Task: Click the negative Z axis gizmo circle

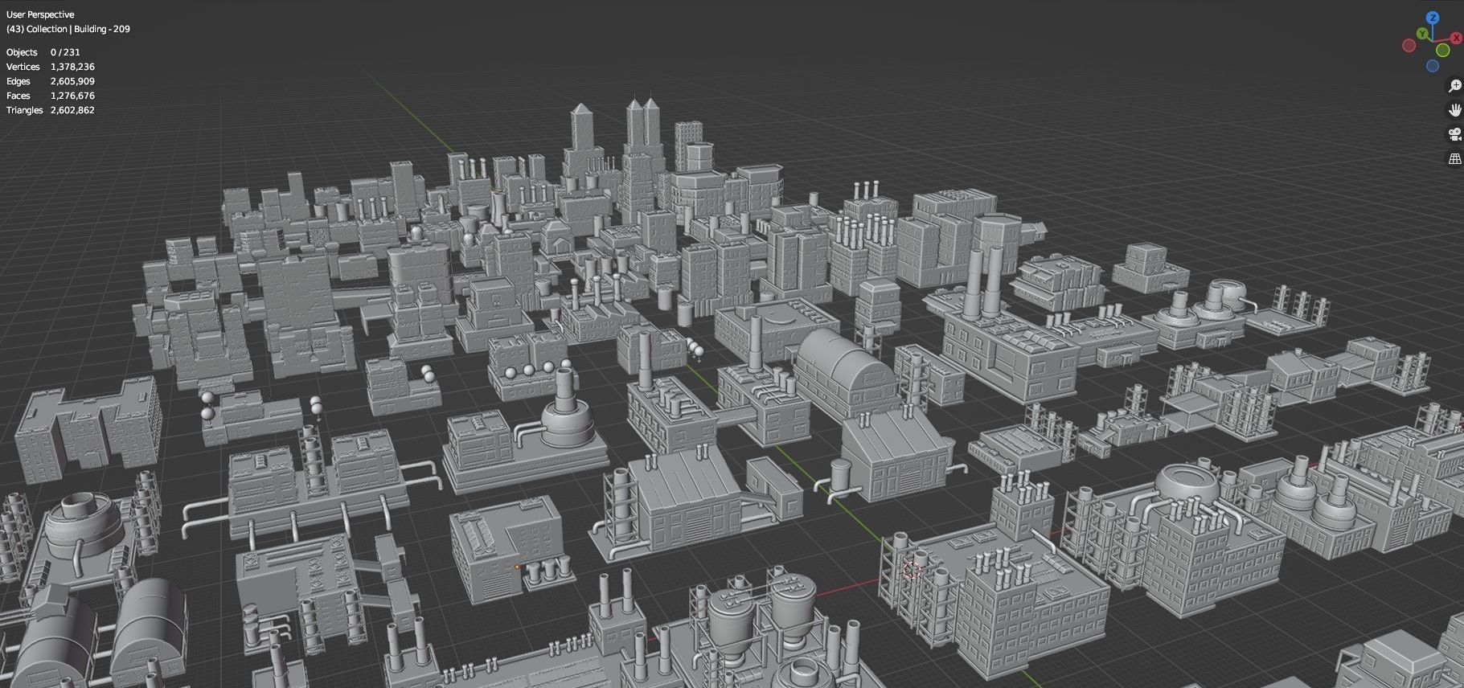Action: 1433,65
